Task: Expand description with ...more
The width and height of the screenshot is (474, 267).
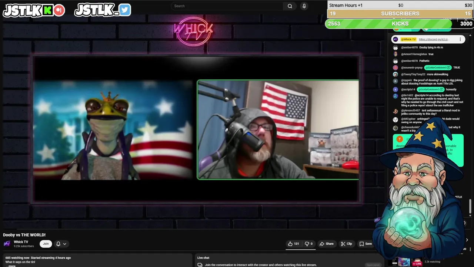Action: 12,266
